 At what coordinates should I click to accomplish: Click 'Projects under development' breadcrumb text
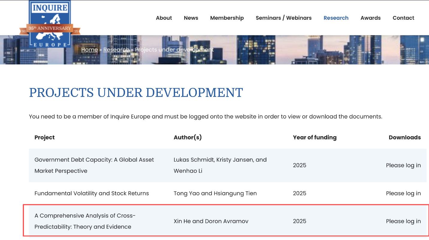coord(174,50)
